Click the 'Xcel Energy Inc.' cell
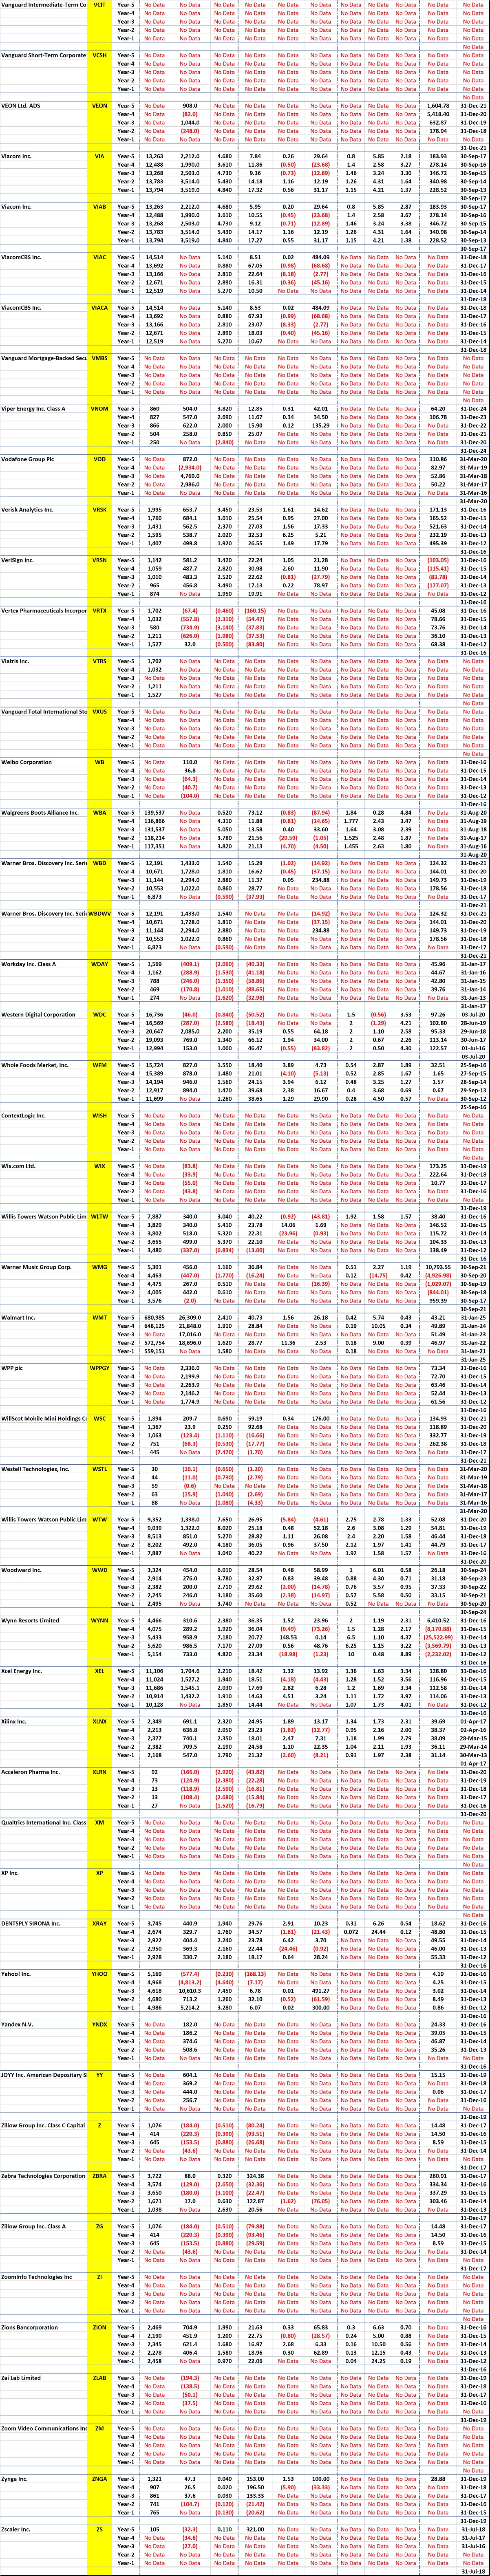 (43, 1670)
